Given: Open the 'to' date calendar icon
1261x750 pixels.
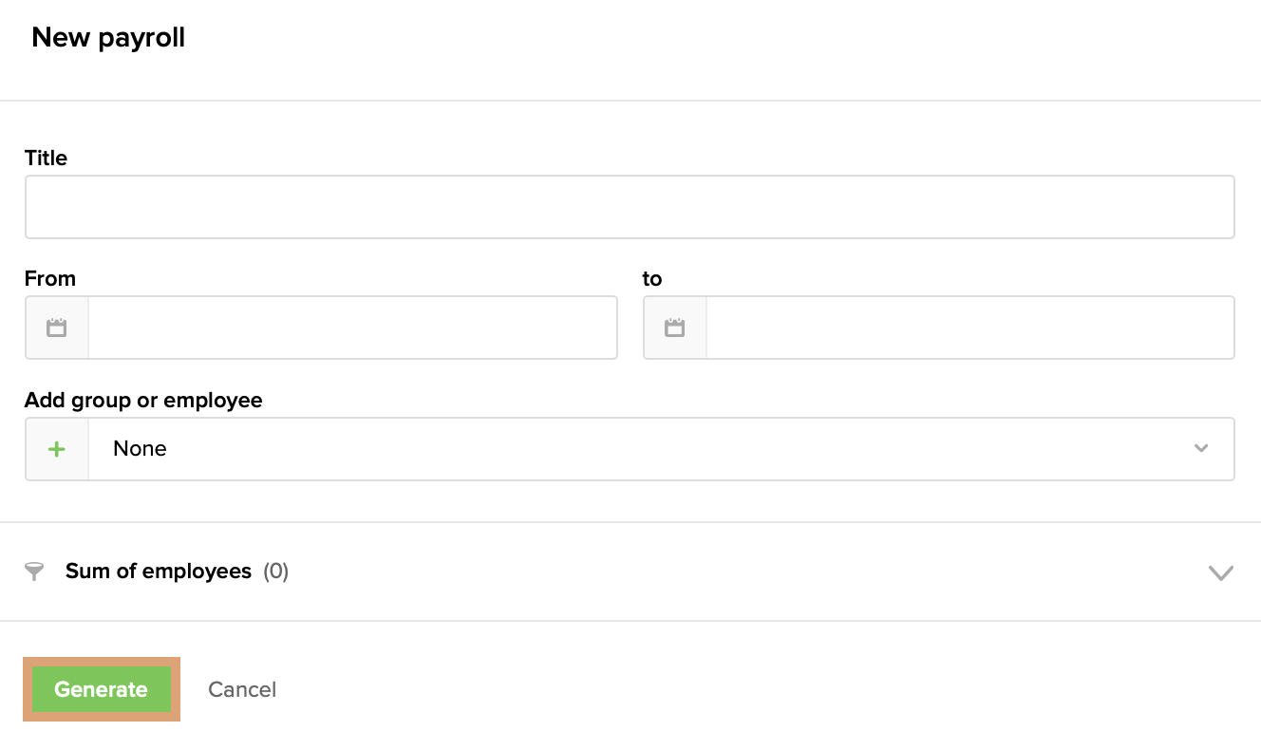Looking at the screenshot, I should [675, 328].
